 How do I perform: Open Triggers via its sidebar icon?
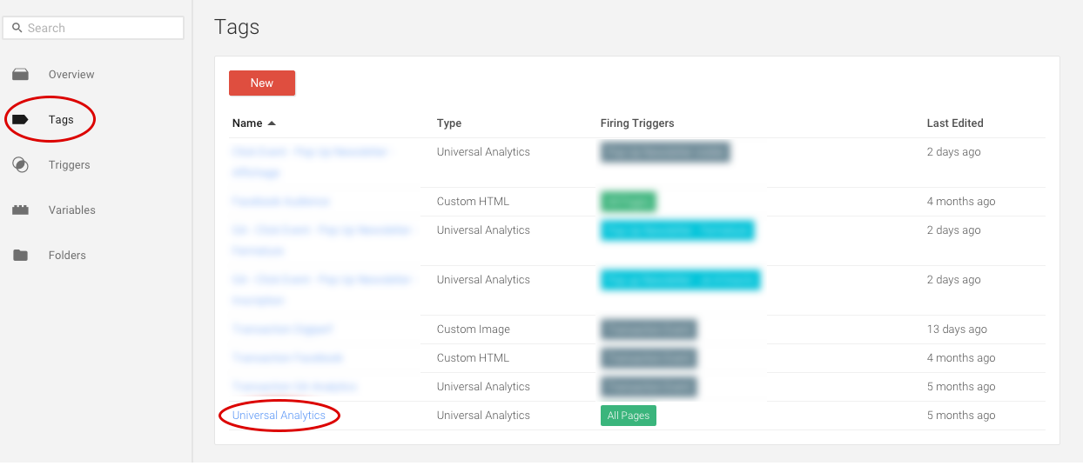coord(20,164)
